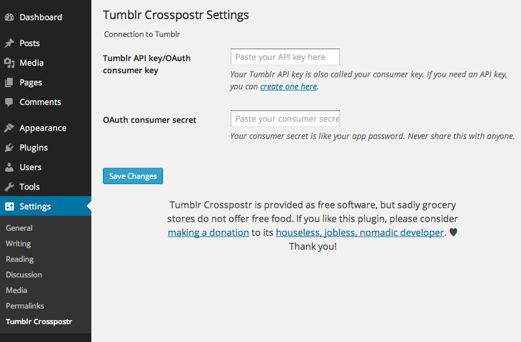
Task: Click the Plugins plug icon
Action: [9, 148]
